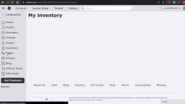Click the padlock icon in the address bar

pyautogui.click(x=23, y=2)
